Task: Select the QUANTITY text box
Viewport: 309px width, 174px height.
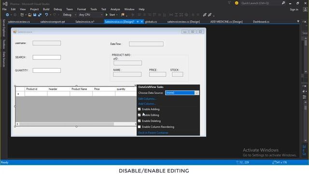Action: (47, 71)
